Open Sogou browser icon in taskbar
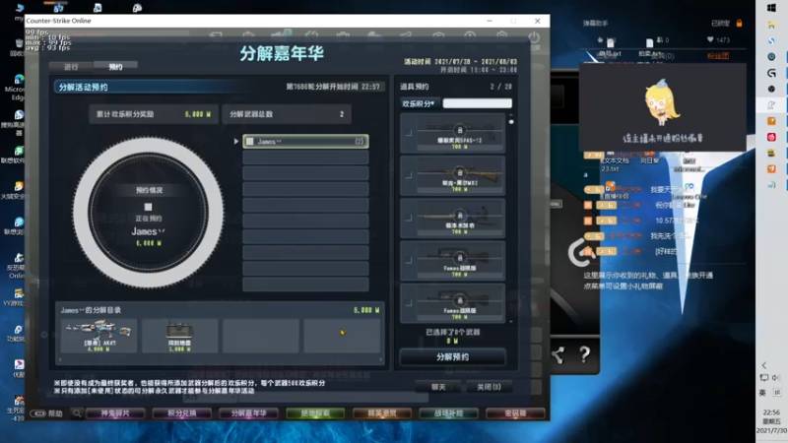 click(771, 40)
